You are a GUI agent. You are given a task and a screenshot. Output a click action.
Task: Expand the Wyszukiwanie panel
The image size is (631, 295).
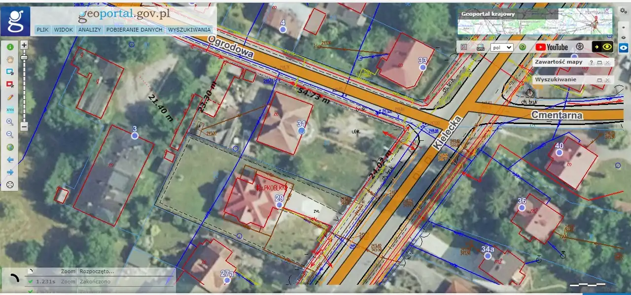(599, 80)
